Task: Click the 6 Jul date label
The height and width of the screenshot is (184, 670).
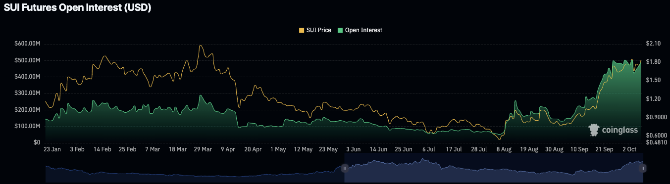Action: (429, 149)
